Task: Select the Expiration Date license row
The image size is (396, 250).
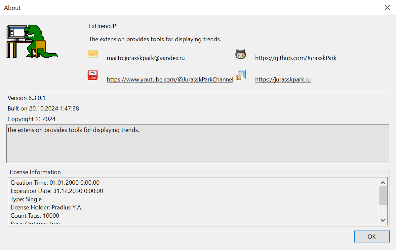Action: [x=57, y=191]
